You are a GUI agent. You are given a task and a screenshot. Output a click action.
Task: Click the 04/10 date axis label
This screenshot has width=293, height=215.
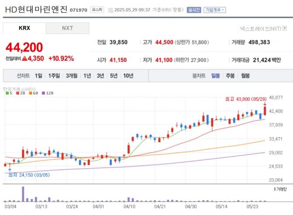(129, 206)
